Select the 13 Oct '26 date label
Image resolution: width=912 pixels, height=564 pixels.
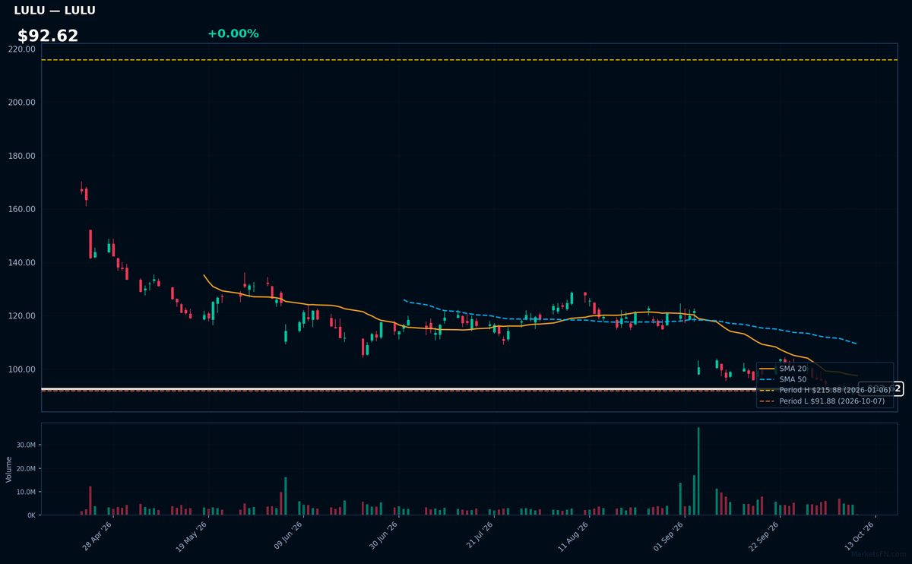click(x=860, y=535)
